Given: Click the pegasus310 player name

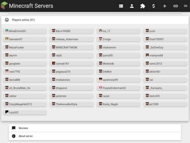Looking at the screenshot, I should click(63, 72).
